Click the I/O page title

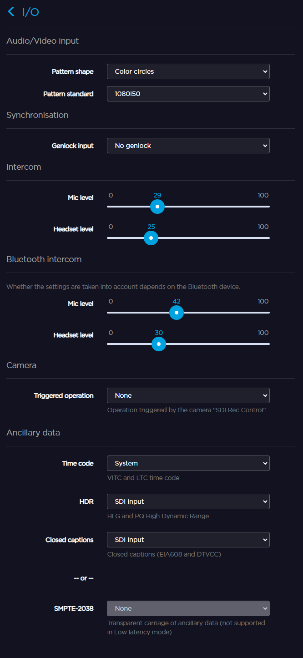[x=30, y=12]
